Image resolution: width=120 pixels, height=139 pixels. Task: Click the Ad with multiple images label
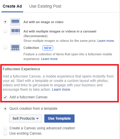click(60, 31)
